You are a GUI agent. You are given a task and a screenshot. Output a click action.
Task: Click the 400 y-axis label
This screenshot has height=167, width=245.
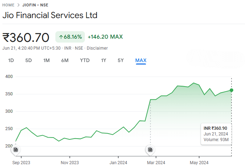[9, 77]
